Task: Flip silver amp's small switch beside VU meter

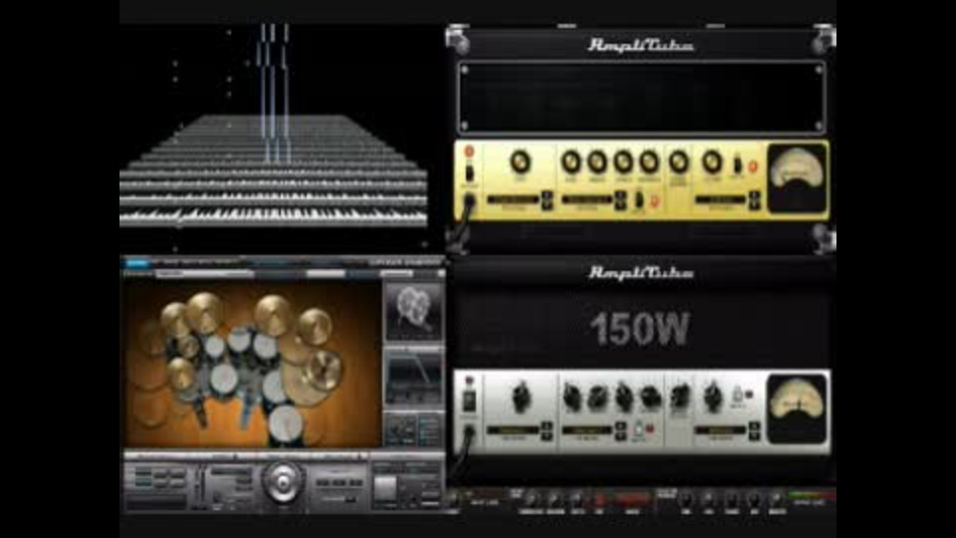Action: (738, 396)
